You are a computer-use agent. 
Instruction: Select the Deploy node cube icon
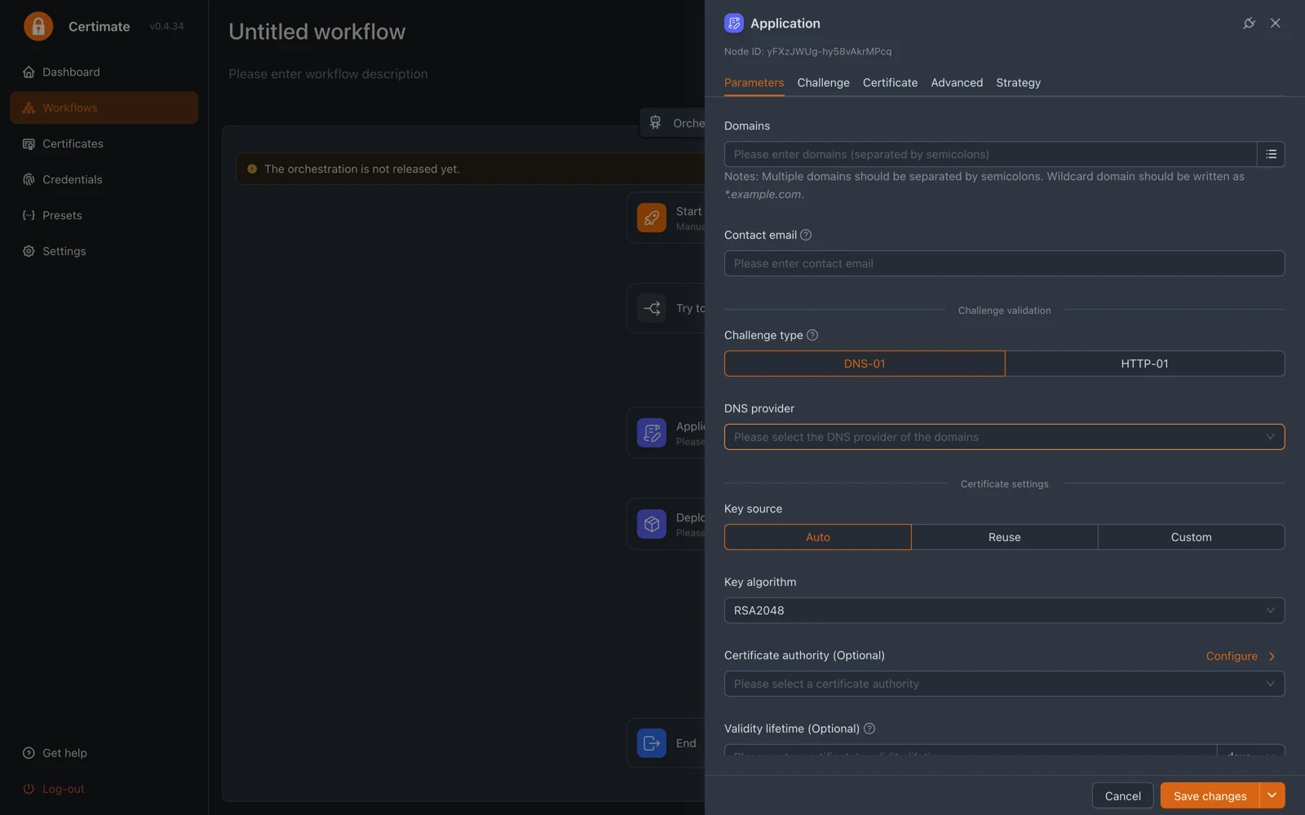click(652, 524)
